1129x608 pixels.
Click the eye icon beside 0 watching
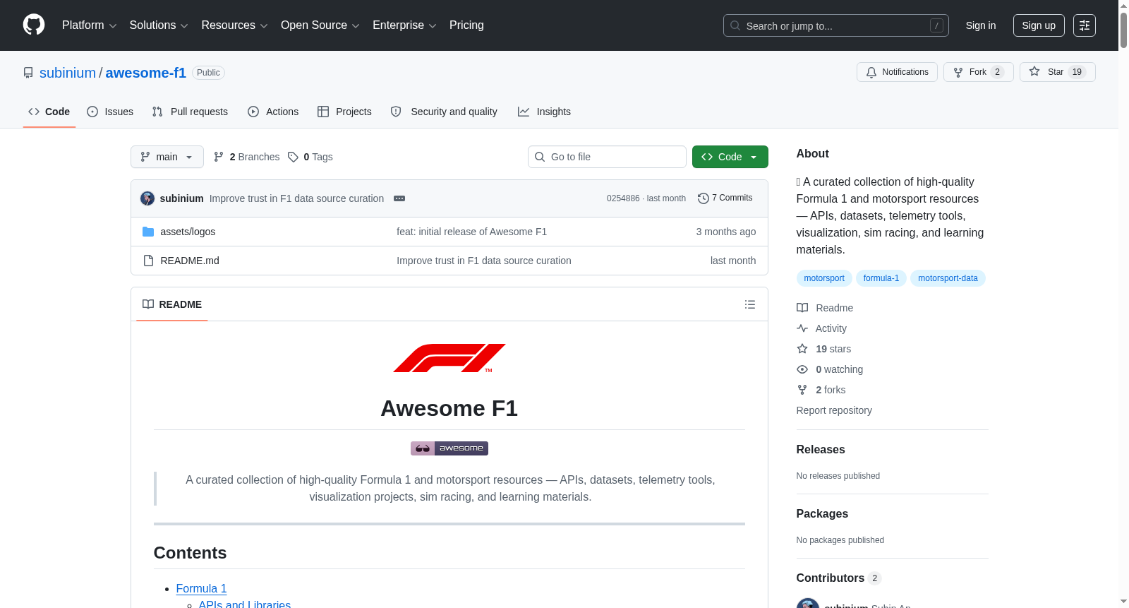[802, 369]
